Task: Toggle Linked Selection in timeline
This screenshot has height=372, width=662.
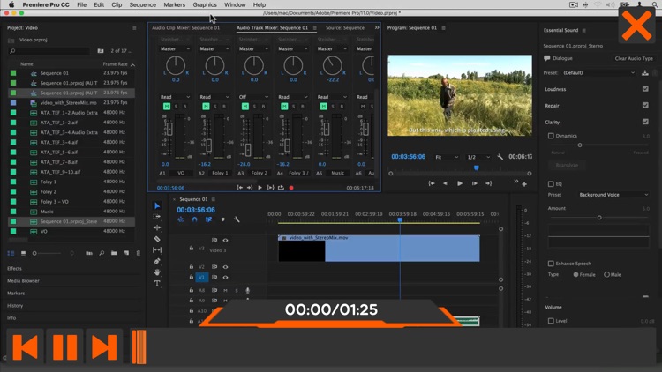Action: tap(208, 219)
